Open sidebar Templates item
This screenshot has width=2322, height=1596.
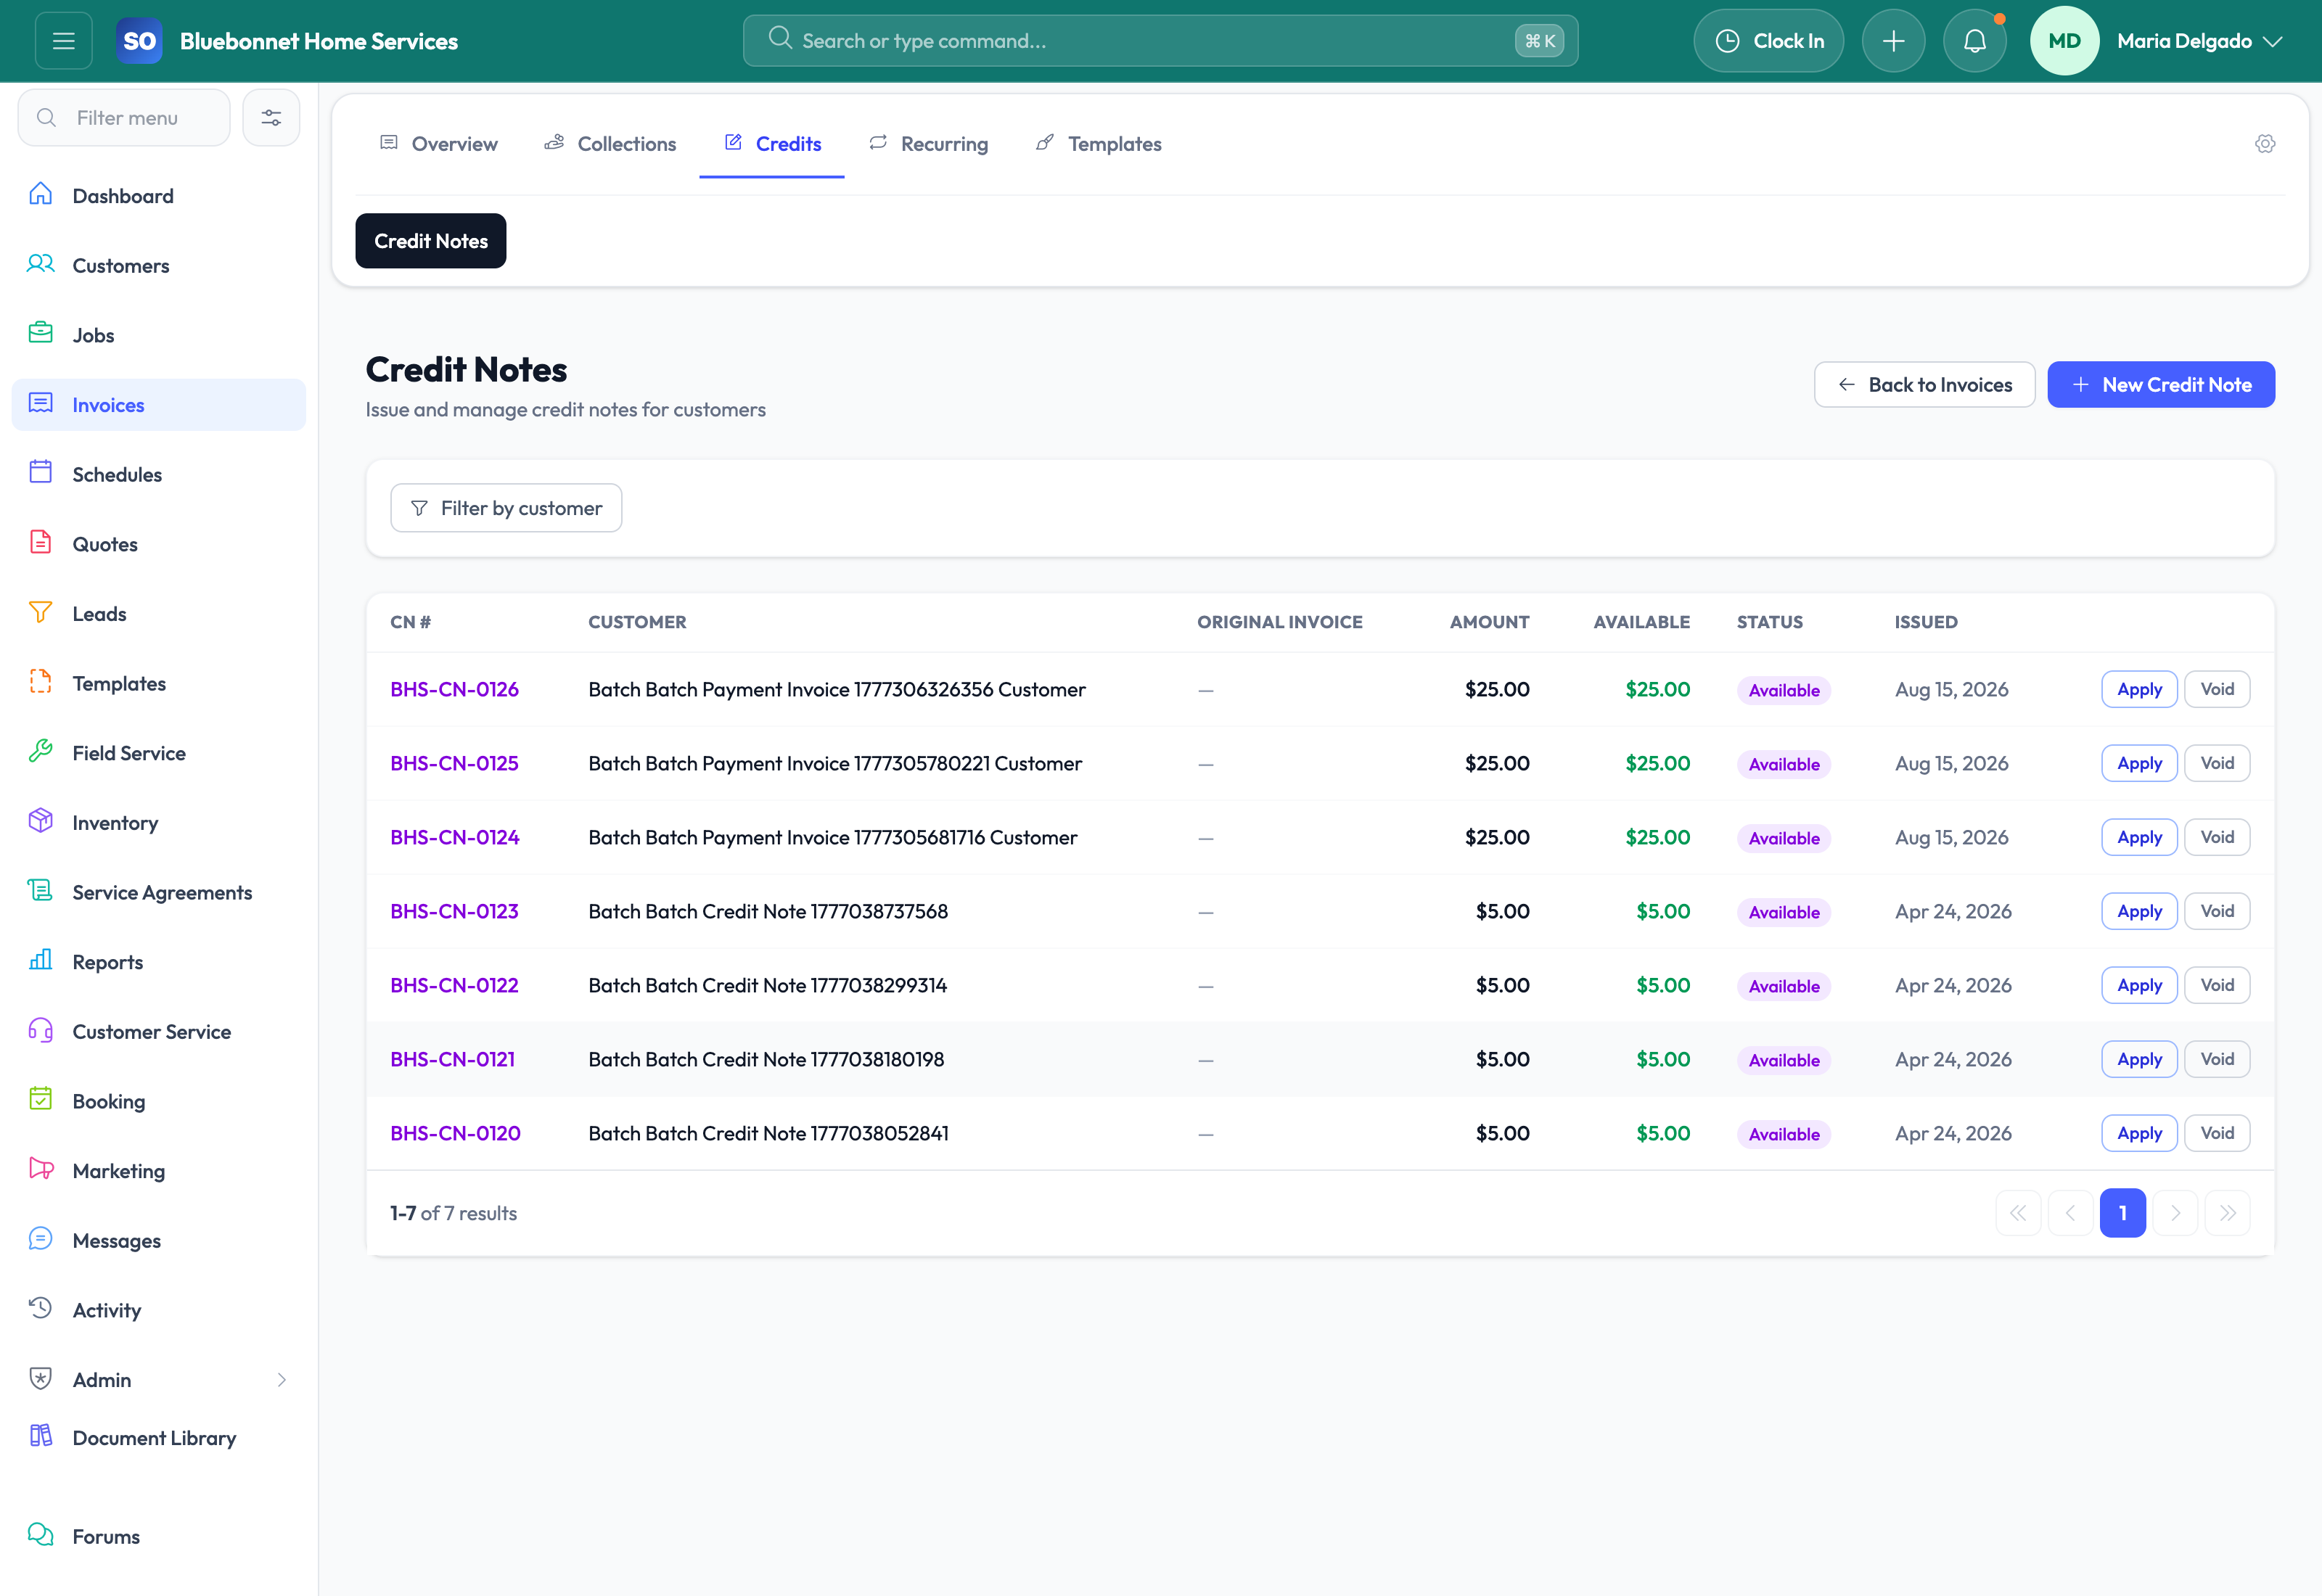158,684
